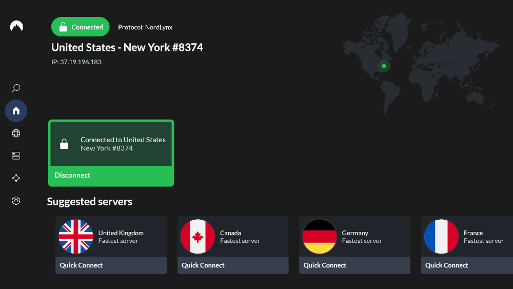Click the Canada flag icon
Screen dimensions: 513x289
point(198,237)
